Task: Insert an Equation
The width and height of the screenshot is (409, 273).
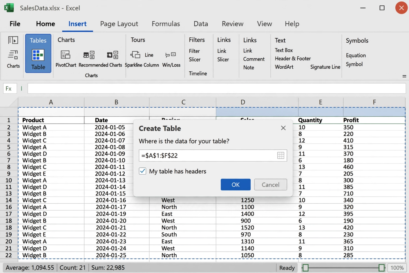Action: (x=356, y=55)
